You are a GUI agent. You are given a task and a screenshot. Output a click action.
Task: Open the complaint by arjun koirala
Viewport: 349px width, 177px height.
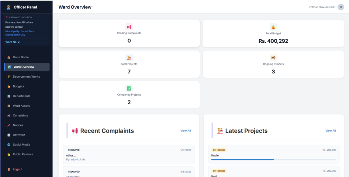pyautogui.click(x=129, y=154)
